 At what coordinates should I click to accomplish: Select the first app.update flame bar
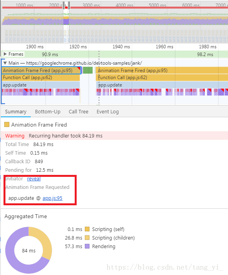(40, 85)
